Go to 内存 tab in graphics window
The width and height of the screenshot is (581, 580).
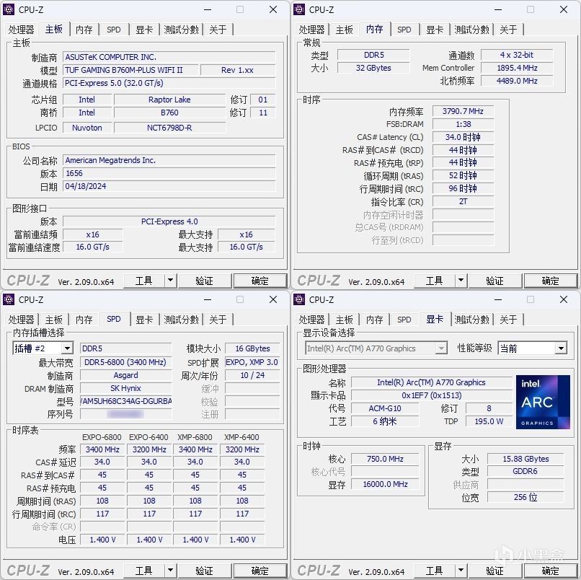tap(375, 320)
